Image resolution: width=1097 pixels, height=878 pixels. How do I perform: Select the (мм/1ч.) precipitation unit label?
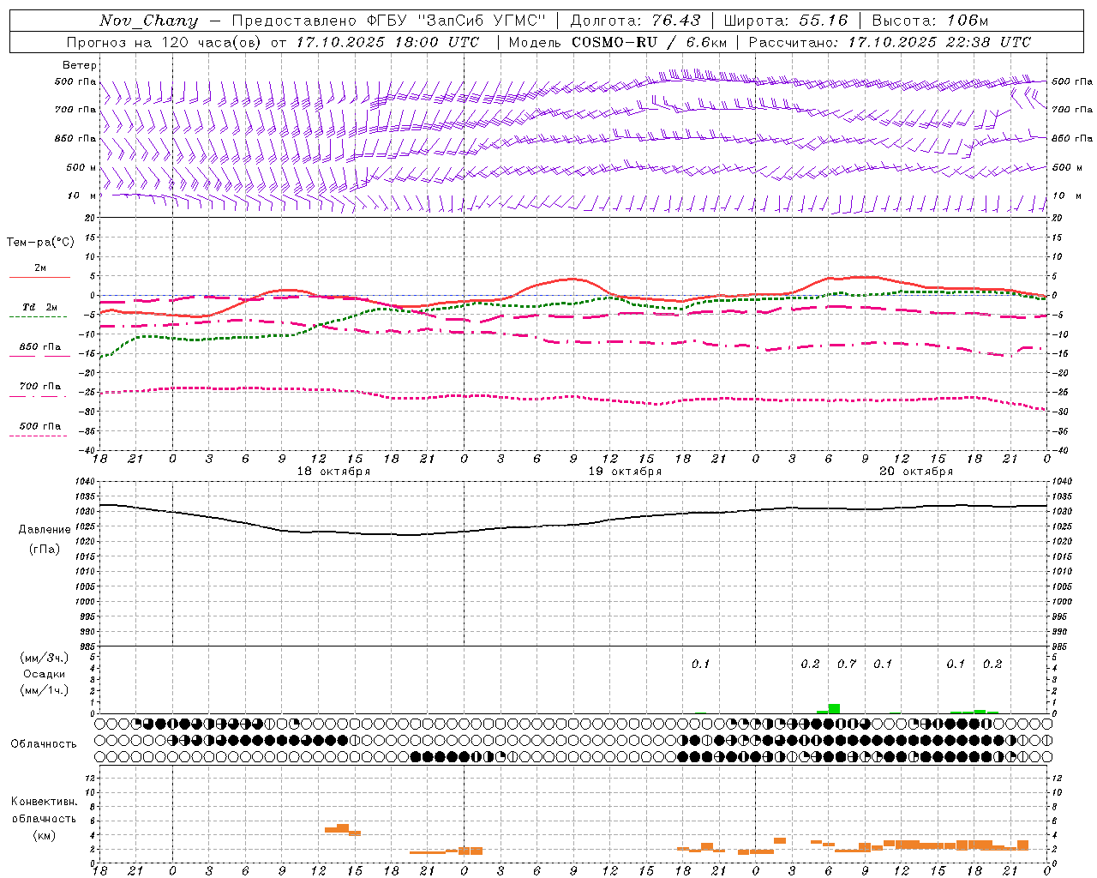(x=45, y=690)
